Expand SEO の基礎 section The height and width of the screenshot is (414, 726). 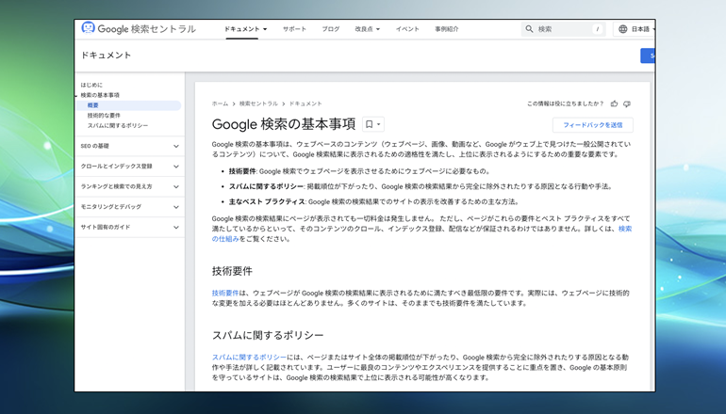(x=130, y=146)
